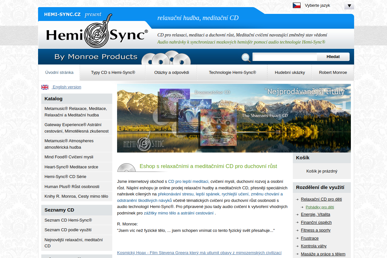Open Finanční úspěch link

tap(316, 223)
